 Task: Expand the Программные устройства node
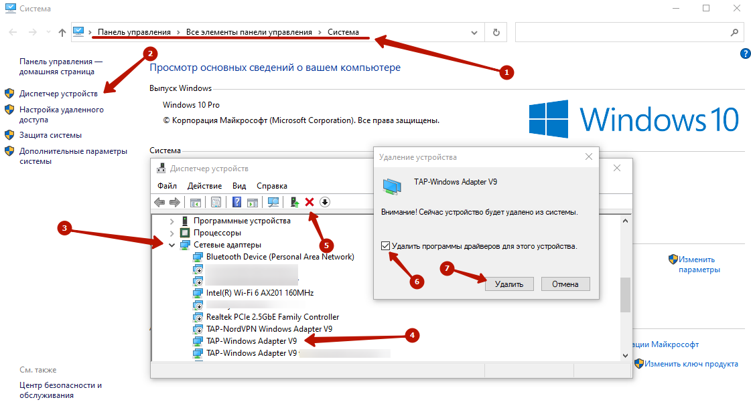point(172,221)
